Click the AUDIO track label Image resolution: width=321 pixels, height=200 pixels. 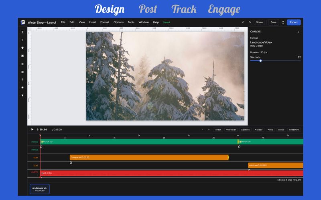[x=35, y=172]
